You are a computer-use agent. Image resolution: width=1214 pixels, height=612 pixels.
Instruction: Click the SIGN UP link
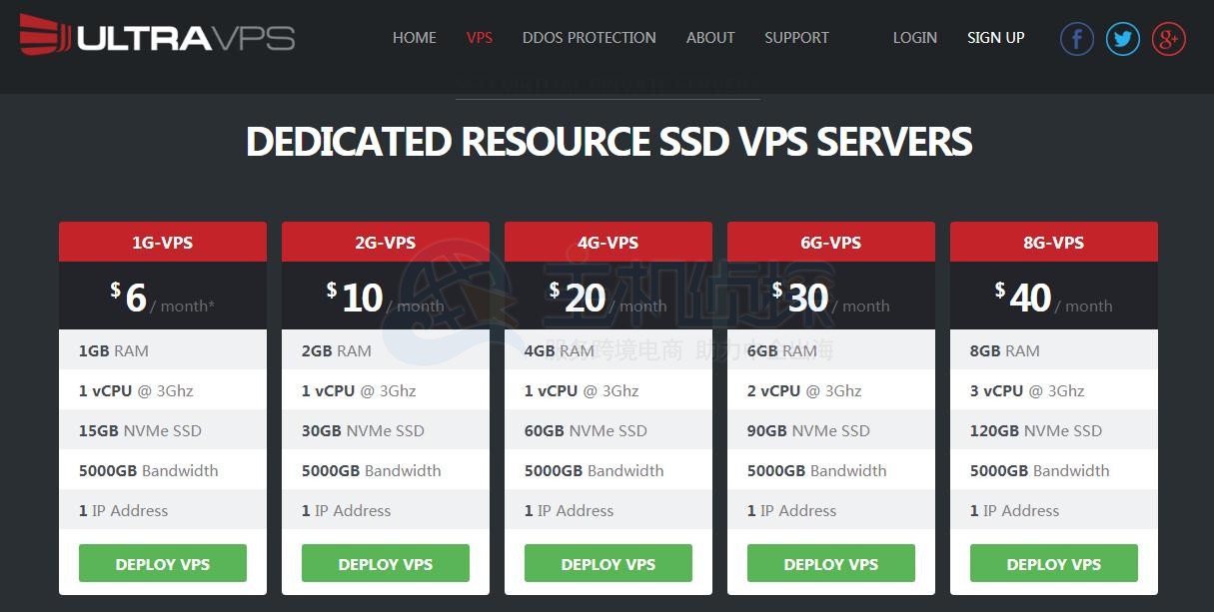996,38
